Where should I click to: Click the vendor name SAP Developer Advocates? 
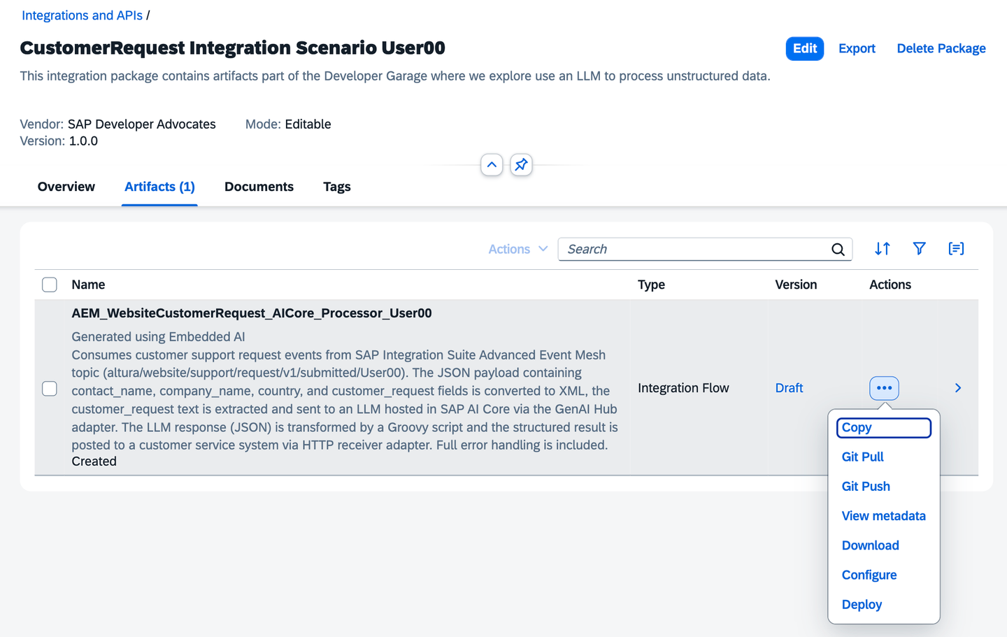pyautogui.click(x=142, y=124)
